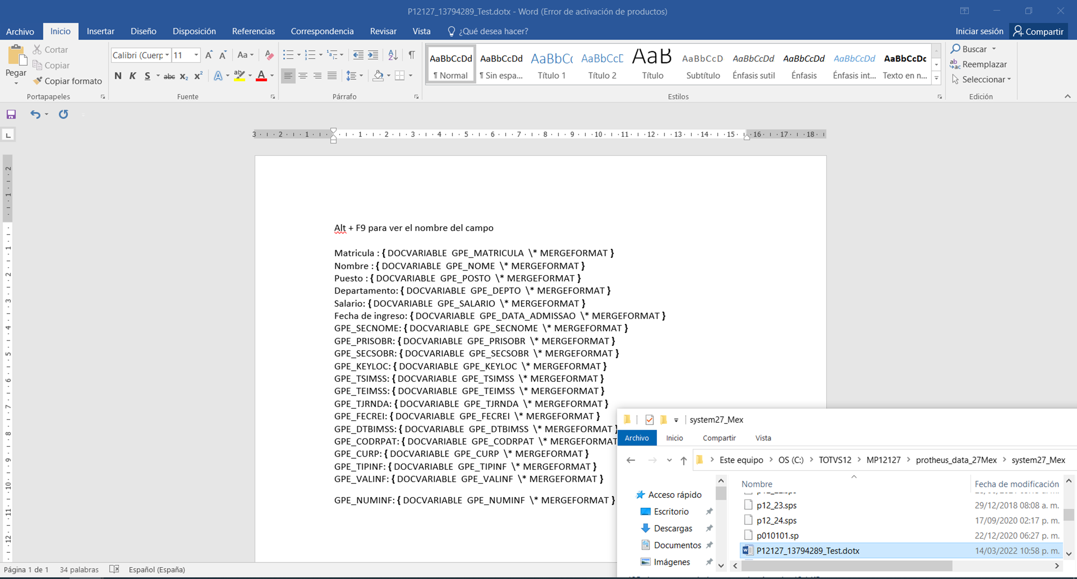Image resolution: width=1077 pixels, height=579 pixels.
Task: Click shading paint bucket icon
Action: point(378,76)
